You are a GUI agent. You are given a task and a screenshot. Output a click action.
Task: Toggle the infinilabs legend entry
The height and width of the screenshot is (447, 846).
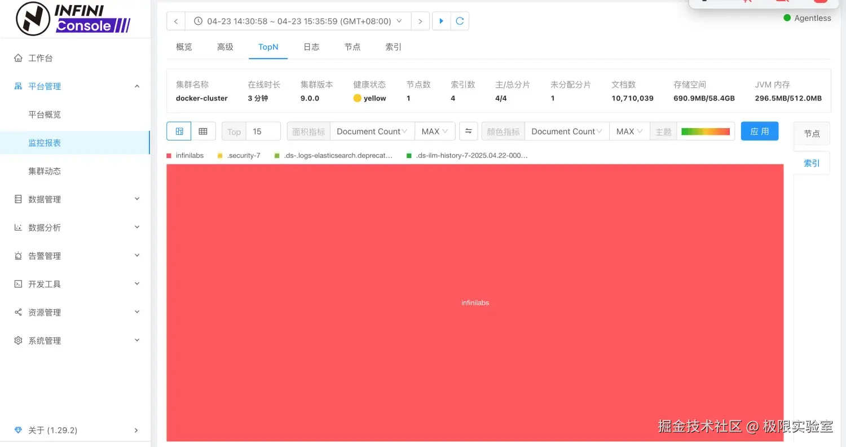pos(186,155)
